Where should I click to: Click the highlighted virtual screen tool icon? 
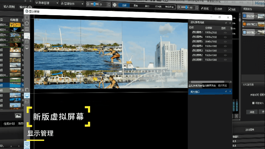27,36
